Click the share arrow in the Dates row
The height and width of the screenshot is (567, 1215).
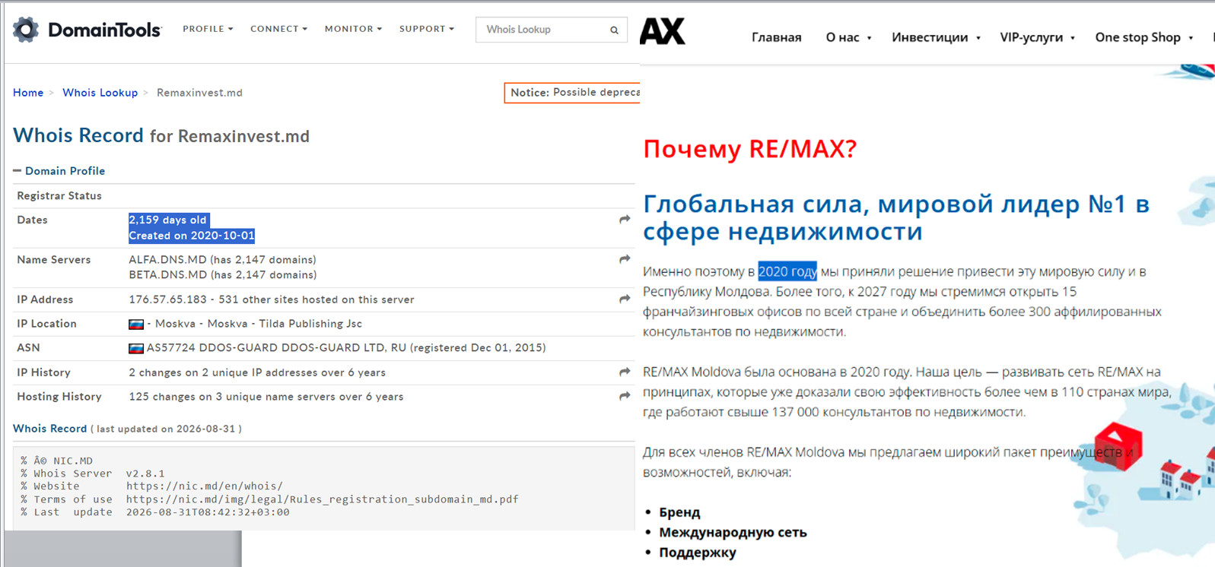(625, 220)
